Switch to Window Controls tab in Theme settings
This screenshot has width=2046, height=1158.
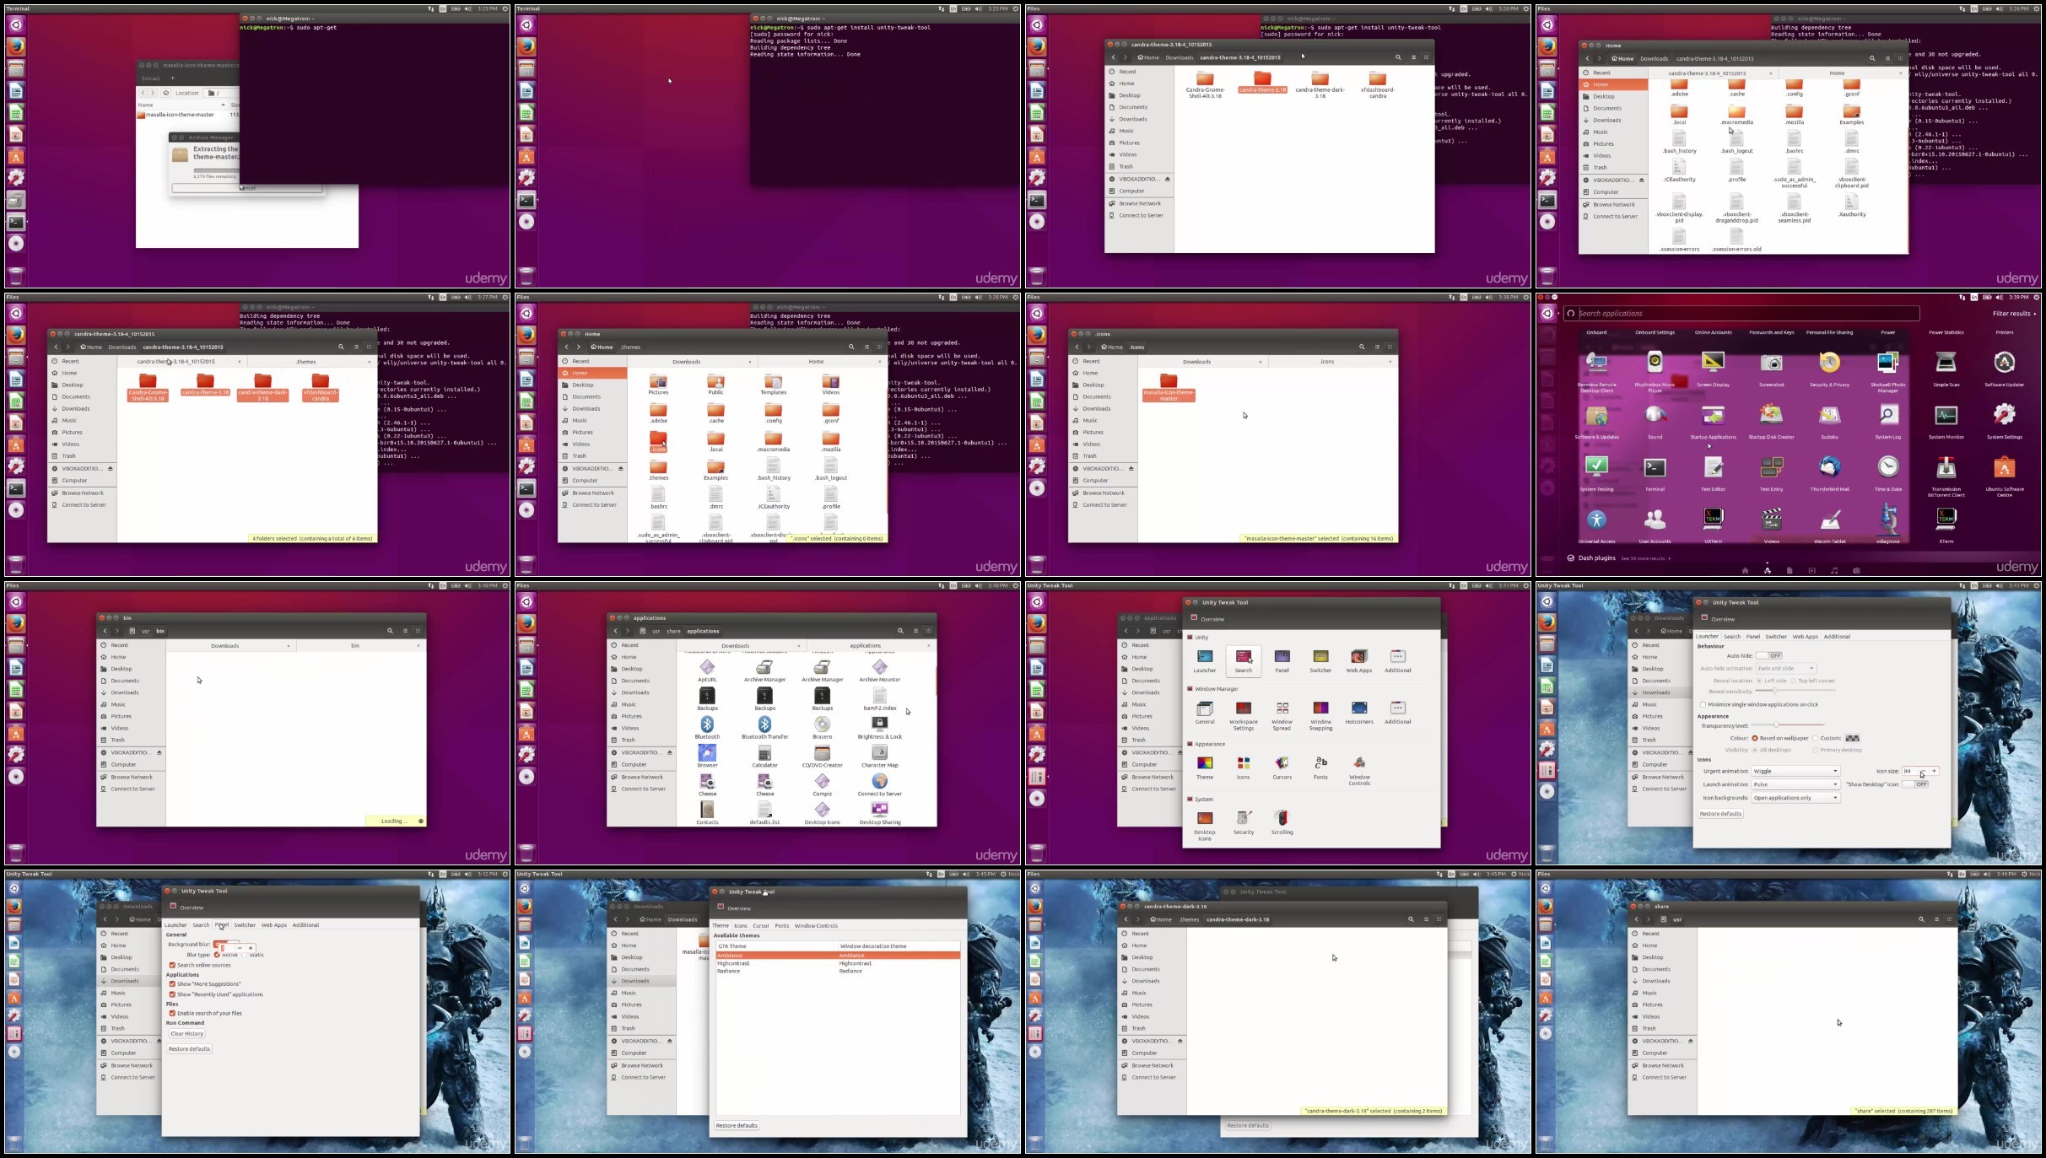[x=816, y=925]
